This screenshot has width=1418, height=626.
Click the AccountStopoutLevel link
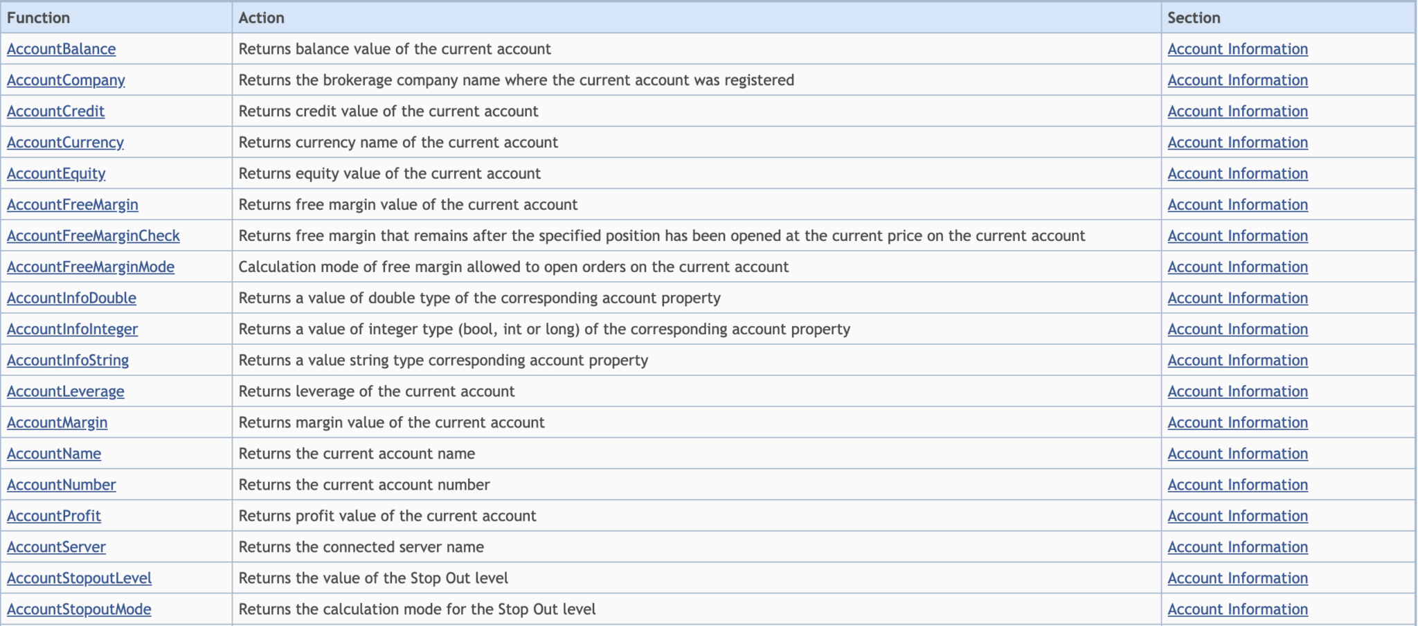tap(79, 579)
